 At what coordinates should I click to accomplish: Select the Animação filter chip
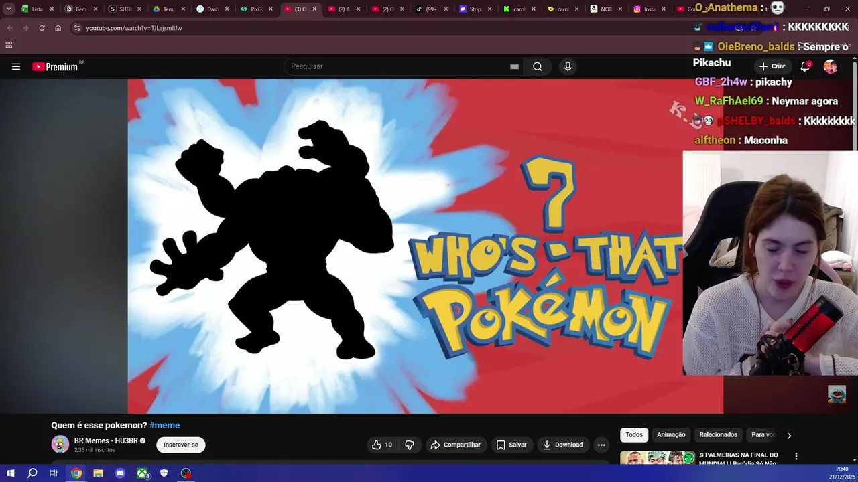click(x=671, y=435)
